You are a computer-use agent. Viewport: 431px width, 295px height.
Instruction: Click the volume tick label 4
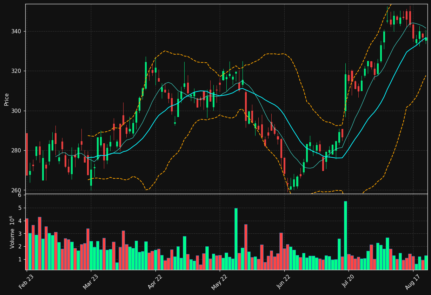(x=20, y=221)
